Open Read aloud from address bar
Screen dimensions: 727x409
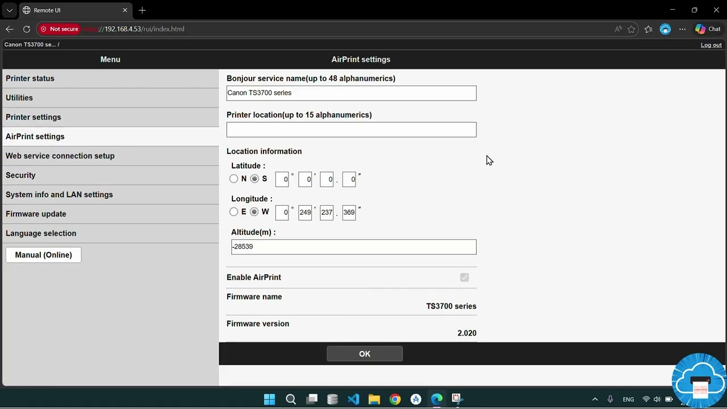tap(618, 29)
